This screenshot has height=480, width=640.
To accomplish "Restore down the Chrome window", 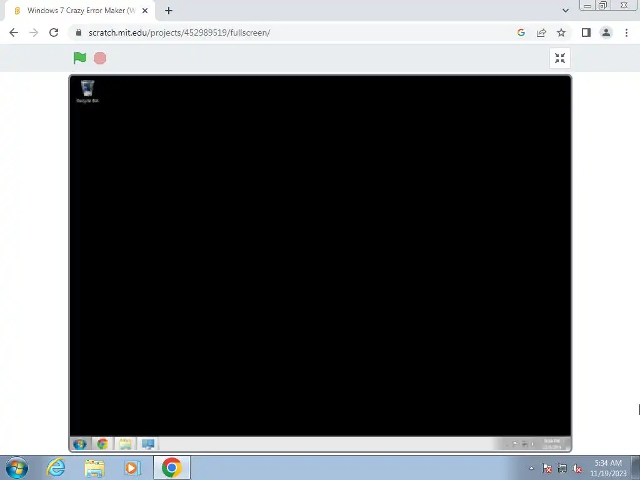I will point(603,6).
